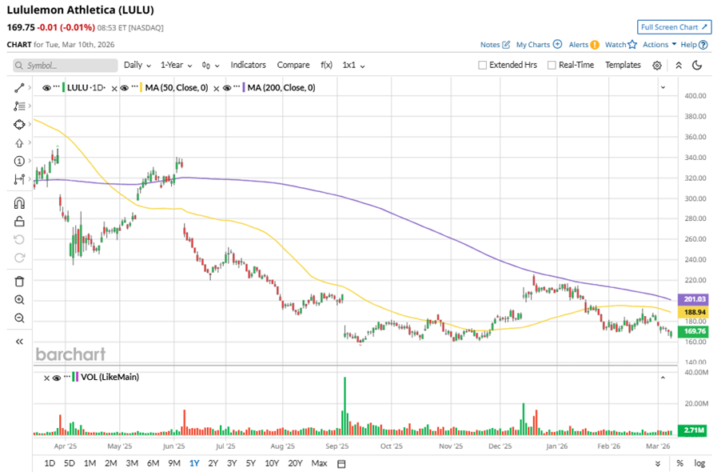This screenshot has width=721, height=476.
Task: Open the 1-Year range dropdown
Action: pos(176,65)
